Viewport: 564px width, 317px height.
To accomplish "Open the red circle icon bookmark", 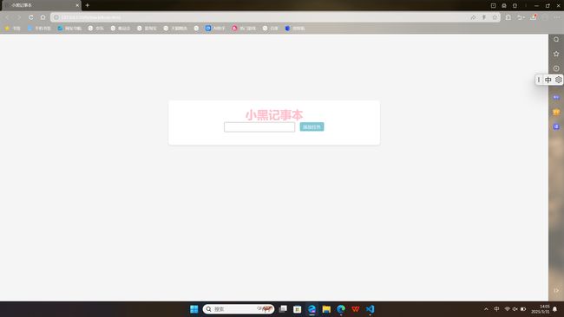I will (244, 28).
